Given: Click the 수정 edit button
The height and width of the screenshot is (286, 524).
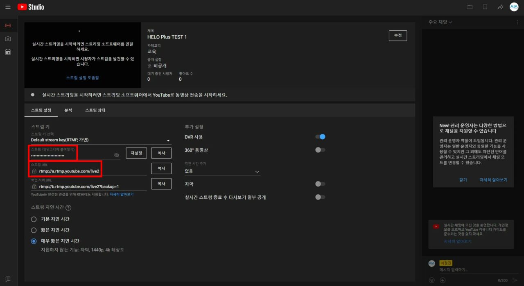Looking at the screenshot, I should coord(398,36).
